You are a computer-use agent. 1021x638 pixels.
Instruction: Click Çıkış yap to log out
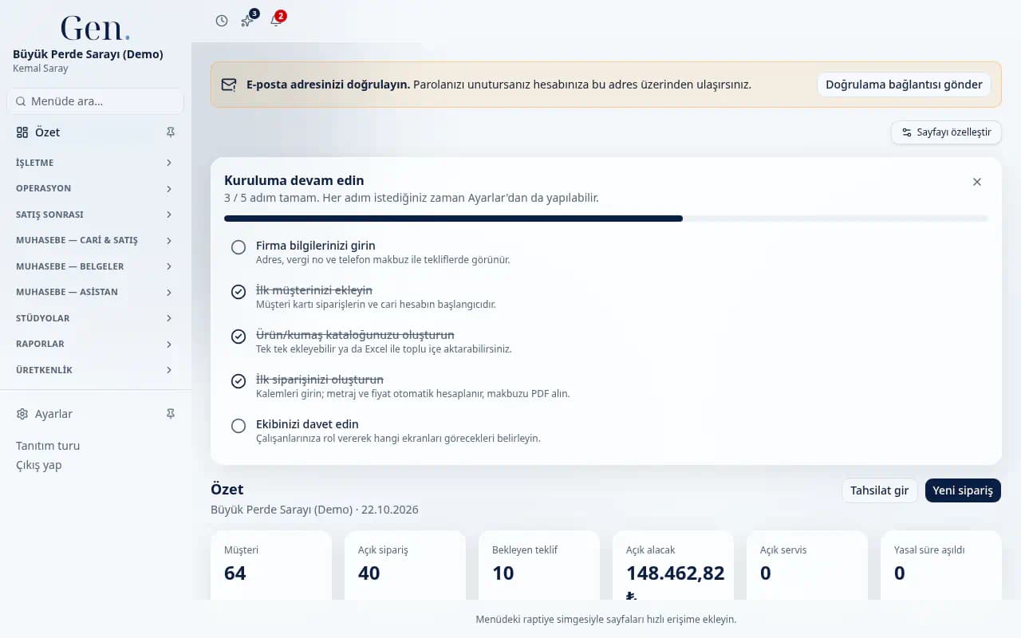coord(39,465)
